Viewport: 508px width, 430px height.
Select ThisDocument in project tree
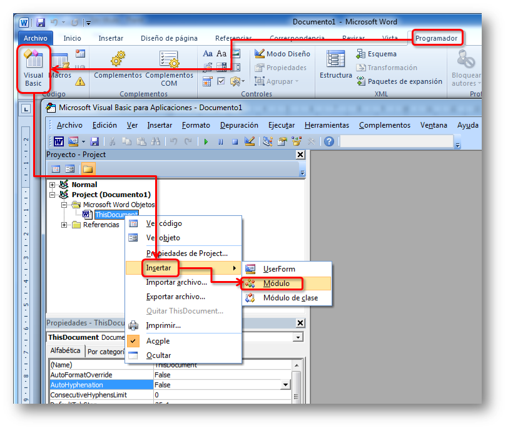(116, 215)
